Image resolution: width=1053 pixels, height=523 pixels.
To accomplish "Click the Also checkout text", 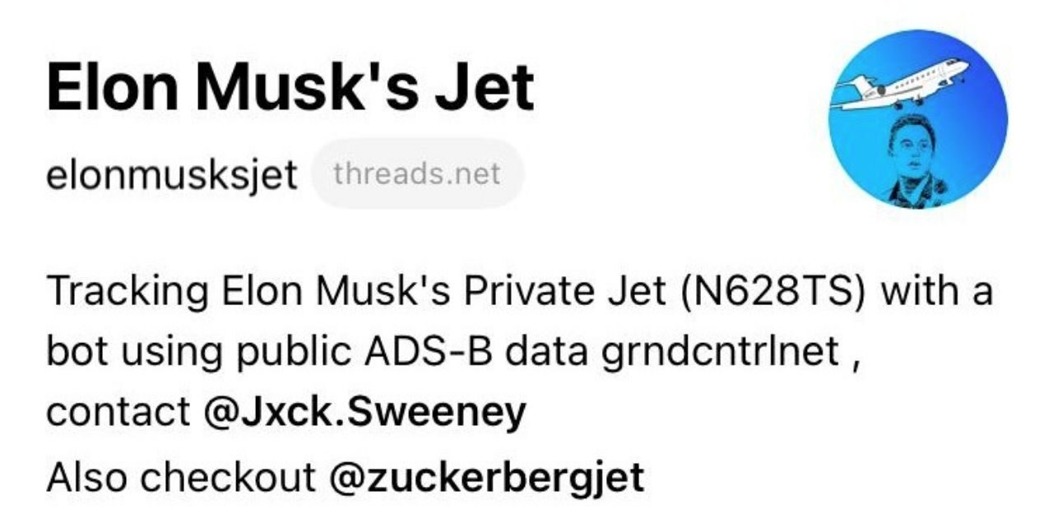I will click(x=181, y=478).
